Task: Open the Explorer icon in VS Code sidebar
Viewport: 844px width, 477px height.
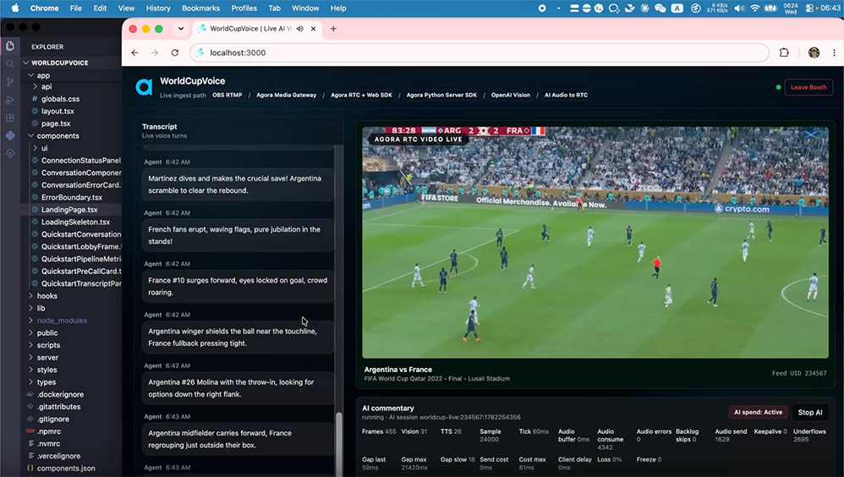Action: coord(9,47)
